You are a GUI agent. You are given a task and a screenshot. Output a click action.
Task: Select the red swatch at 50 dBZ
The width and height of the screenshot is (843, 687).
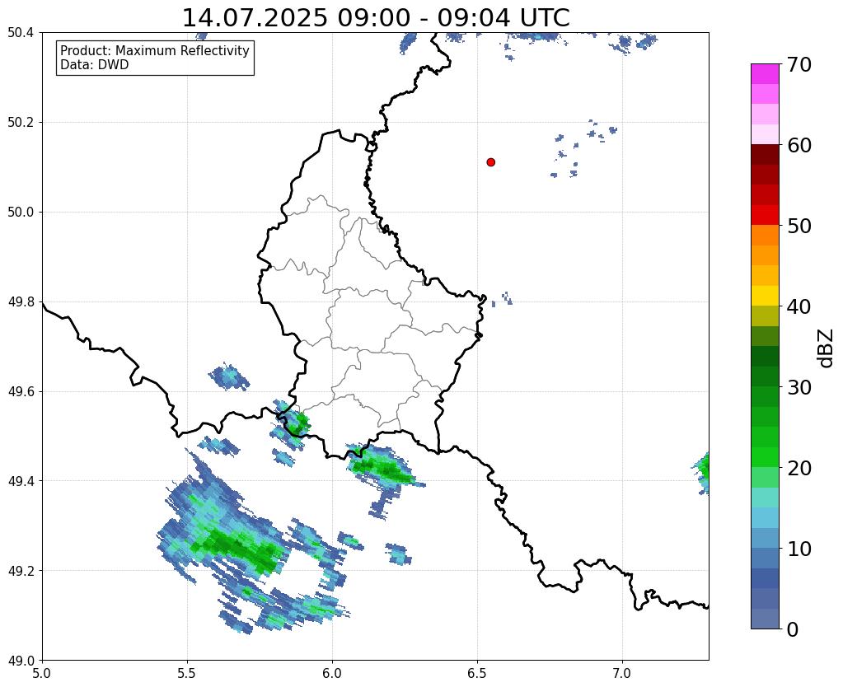point(765,215)
